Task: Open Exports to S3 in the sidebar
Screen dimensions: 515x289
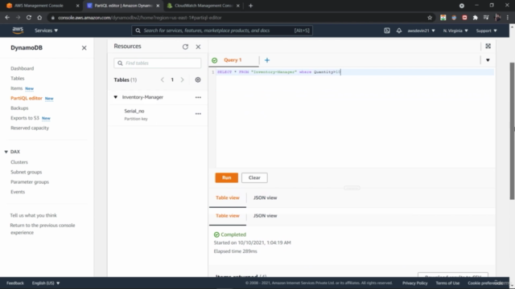Action: [25, 118]
